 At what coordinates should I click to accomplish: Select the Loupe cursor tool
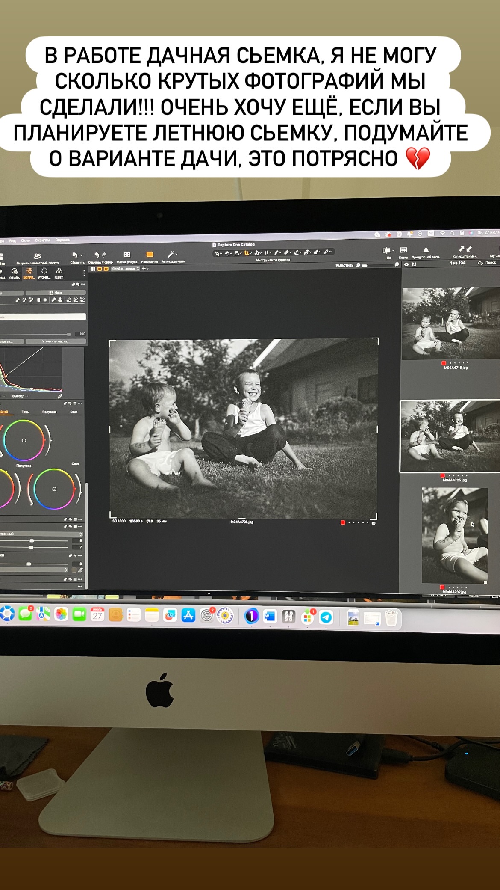pyautogui.click(x=237, y=253)
